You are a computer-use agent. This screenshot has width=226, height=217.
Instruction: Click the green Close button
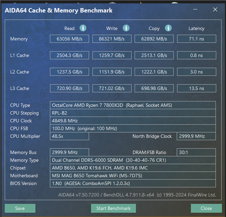tap(206, 208)
